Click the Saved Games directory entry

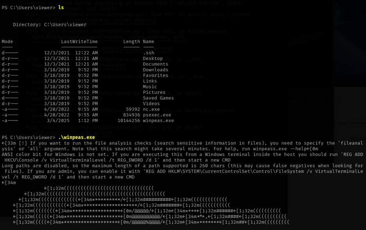click(158, 98)
